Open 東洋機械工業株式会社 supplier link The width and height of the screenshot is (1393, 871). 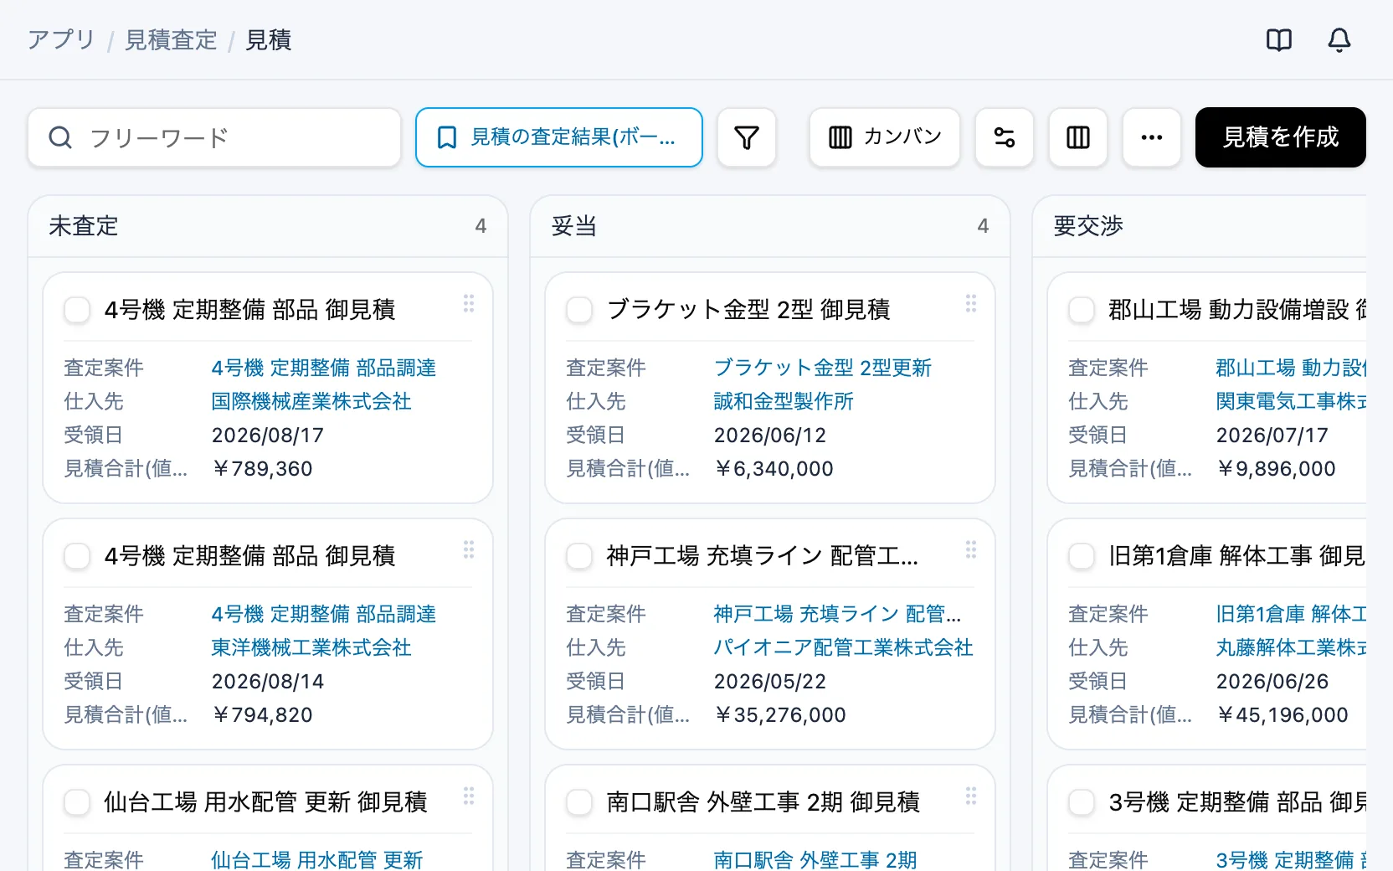tap(311, 647)
